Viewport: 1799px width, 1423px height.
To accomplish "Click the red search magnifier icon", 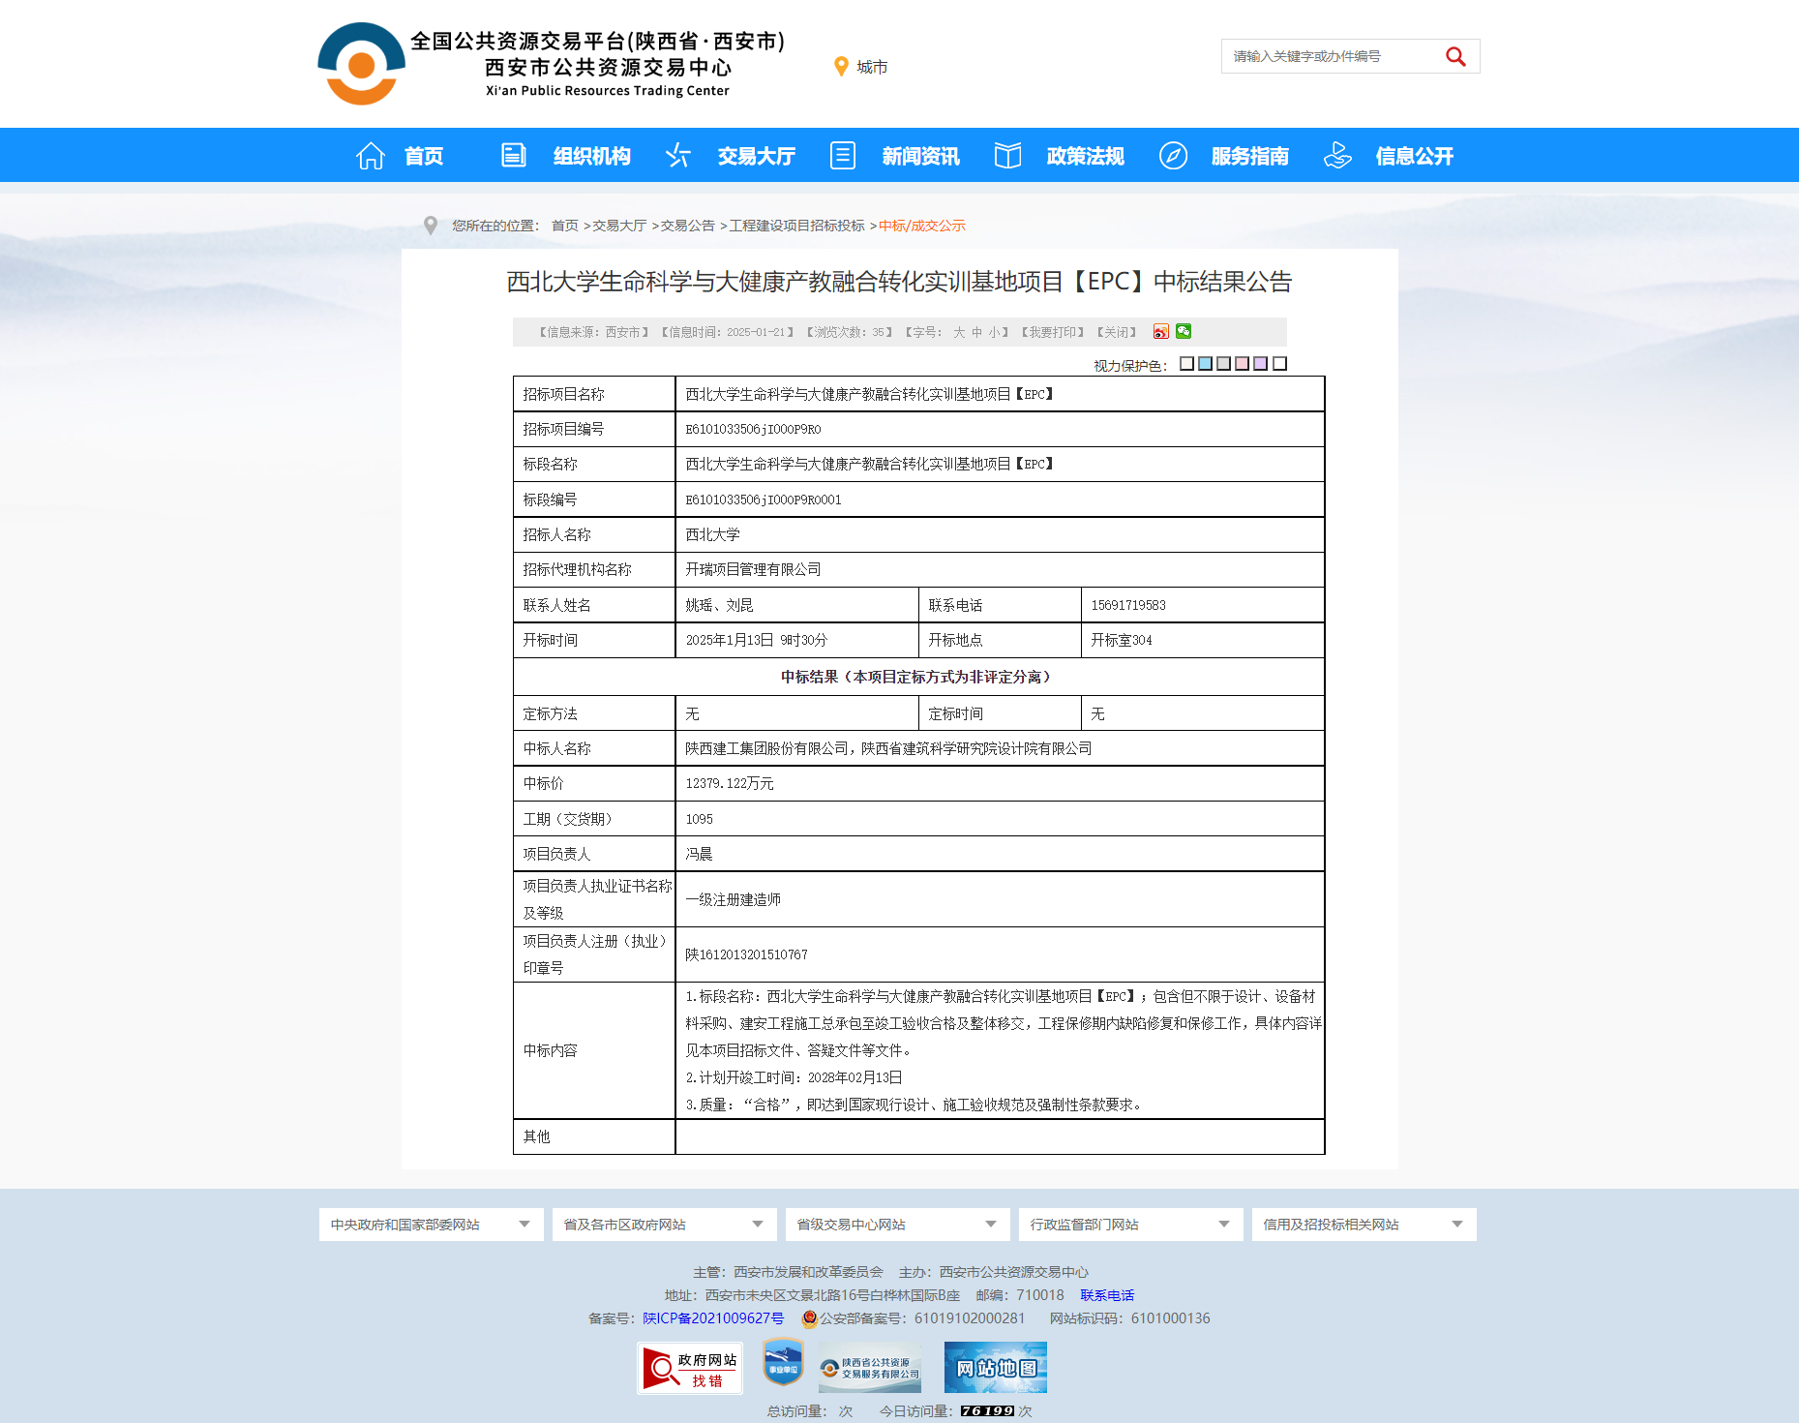I will coord(1454,57).
